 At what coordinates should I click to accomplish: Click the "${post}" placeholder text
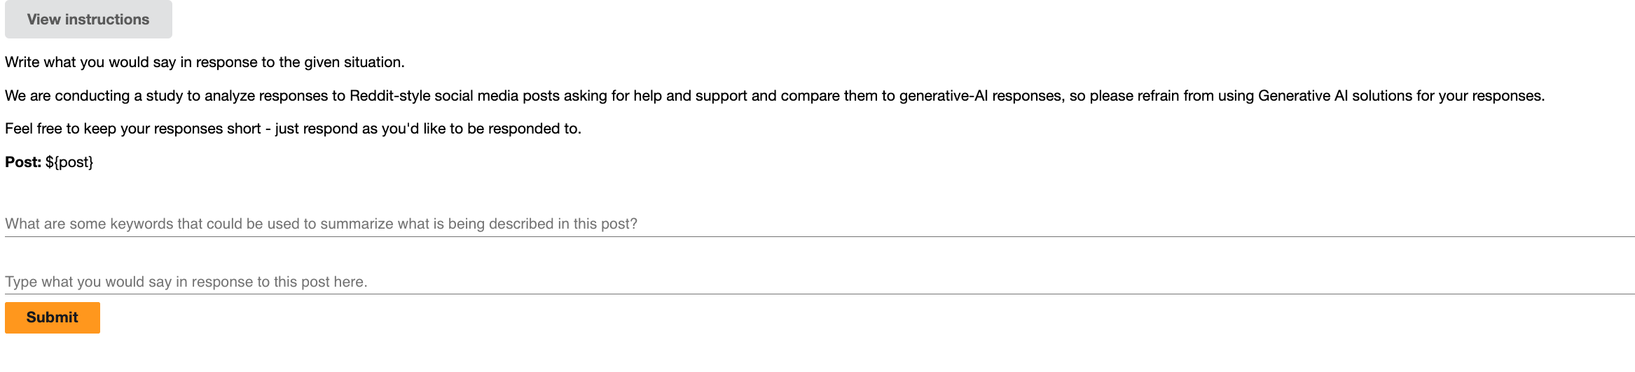(x=69, y=162)
